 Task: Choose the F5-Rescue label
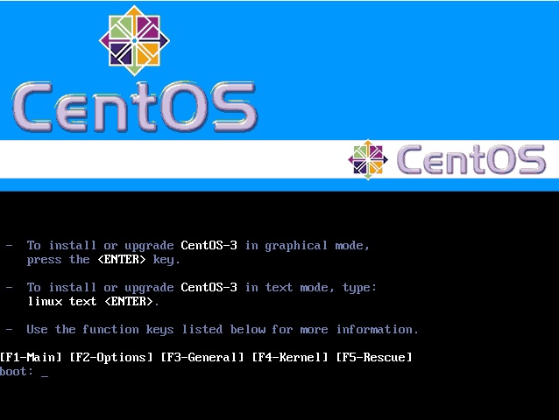tap(374, 357)
